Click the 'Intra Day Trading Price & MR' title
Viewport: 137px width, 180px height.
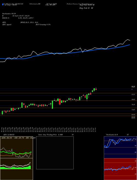pyautogui.click(x=50, y=135)
